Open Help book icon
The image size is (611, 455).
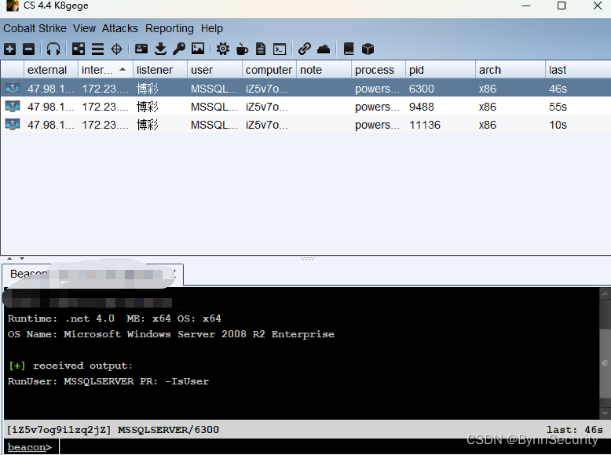pos(349,49)
